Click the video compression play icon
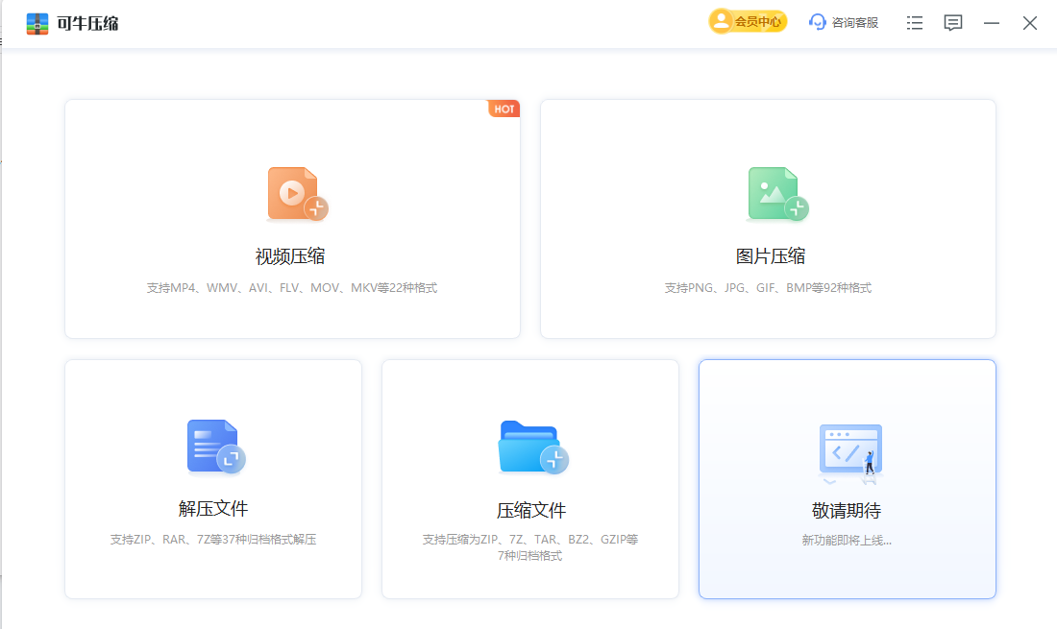This screenshot has width=1057, height=629. click(296, 194)
